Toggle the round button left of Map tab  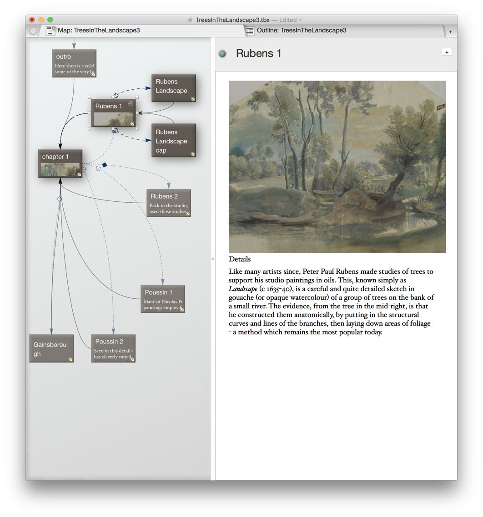pos(33,31)
